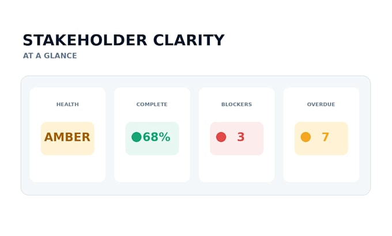Click the STAKEHOLDER CLARITY heading
Screen dimensions: 392x236
tap(123, 40)
